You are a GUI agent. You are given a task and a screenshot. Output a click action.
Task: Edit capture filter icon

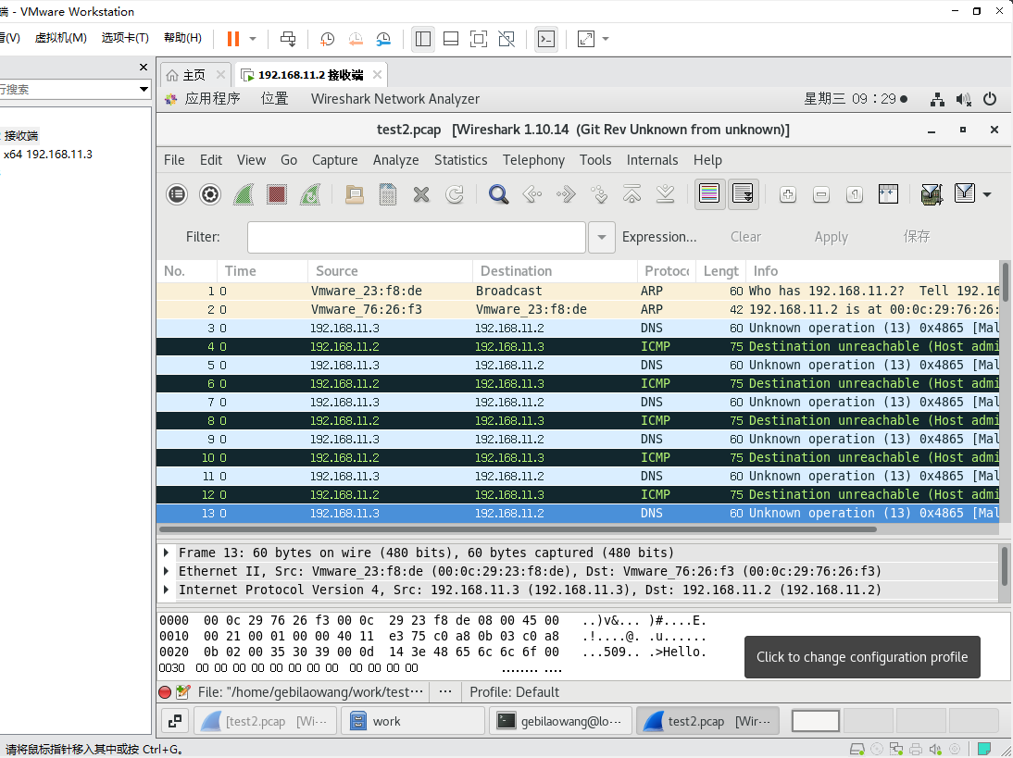[x=931, y=194]
